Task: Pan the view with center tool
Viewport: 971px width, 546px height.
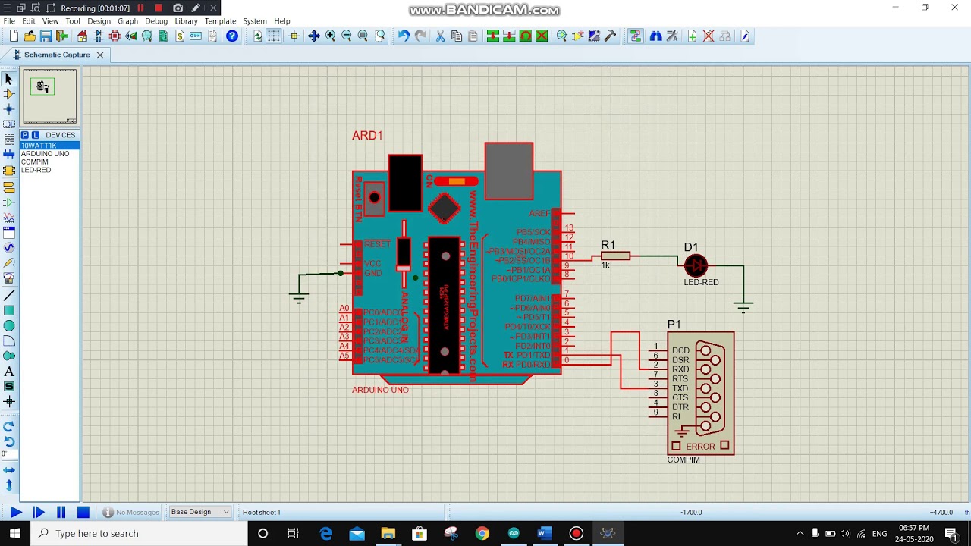Action: coord(313,36)
